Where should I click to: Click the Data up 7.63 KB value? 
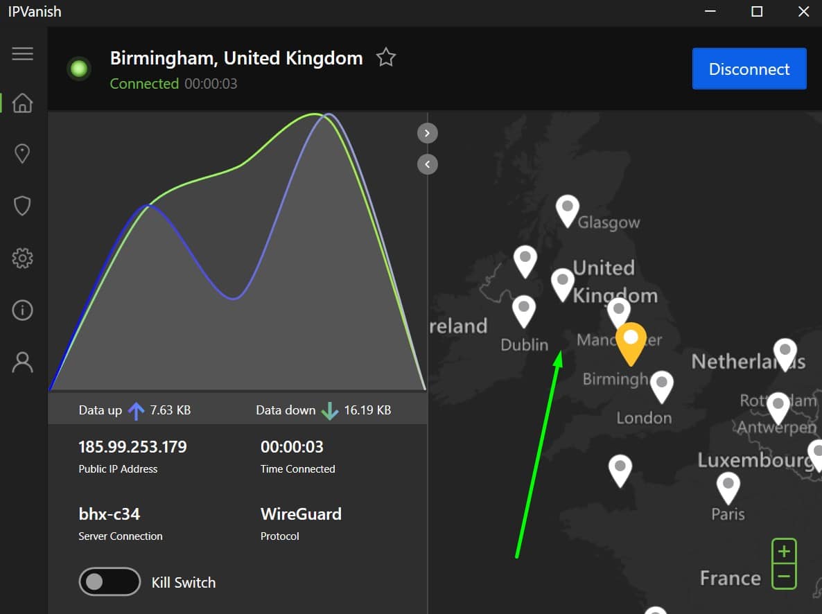[x=170, y=410]
